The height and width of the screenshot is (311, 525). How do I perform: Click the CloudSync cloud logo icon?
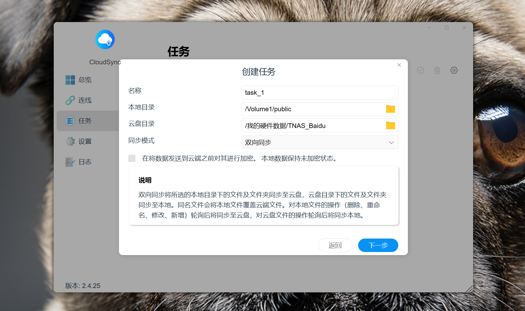coord(105,39)
